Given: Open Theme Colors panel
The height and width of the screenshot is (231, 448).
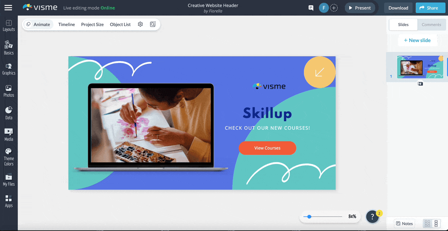Looking at the screenshot, I should 9,156.
